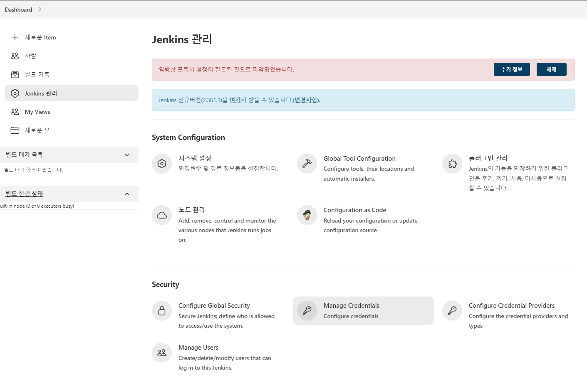Click the 'Configure credentials' description text
Image resolution: width=587 pixels, height=380 pixels.
pos(351,316)
